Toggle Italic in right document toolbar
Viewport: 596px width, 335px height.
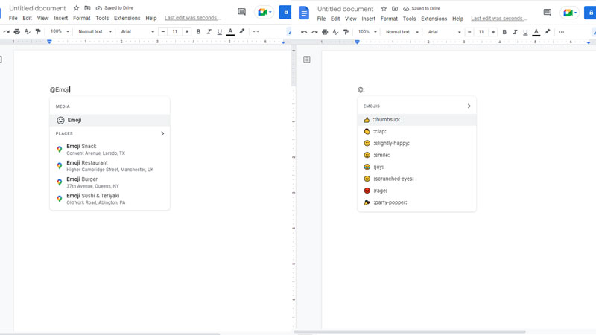(515, 32)
